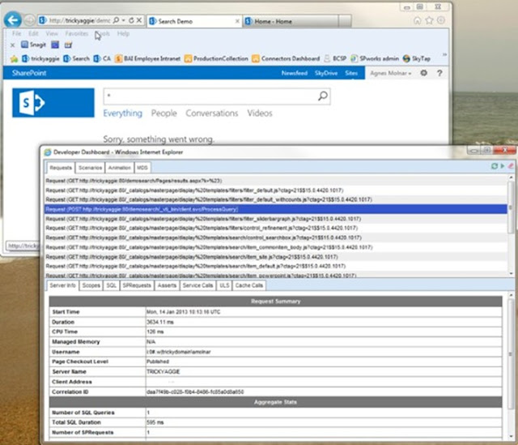518x445 pixels.
Task: Click the browser Home icon
Action: [x=418, y=20]
